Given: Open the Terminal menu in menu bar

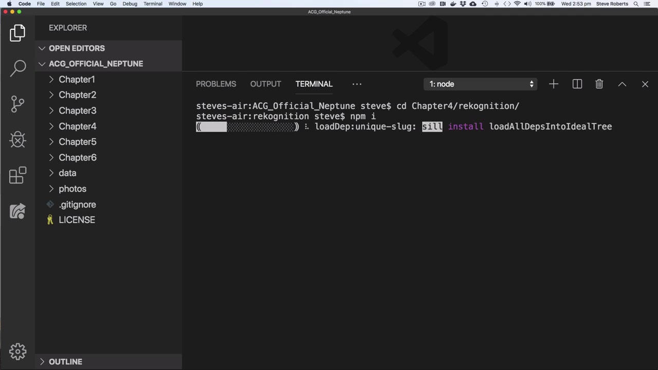Looking at the screenshot, I should click(x=153, y=4).
